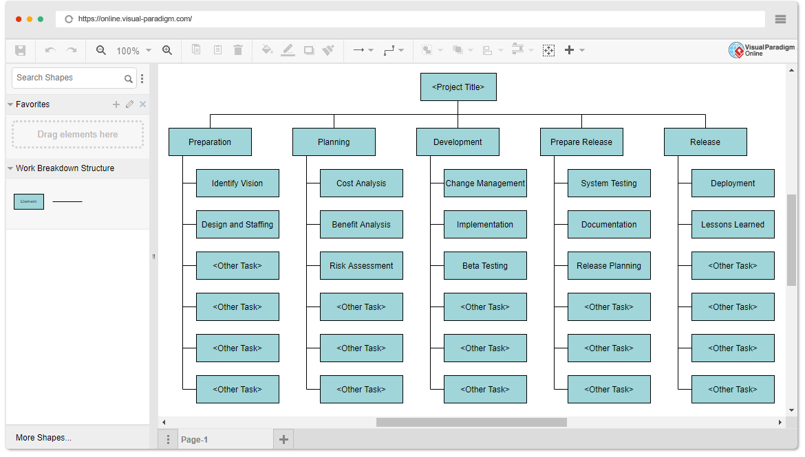Select the Lessons Learned task box

(x=733, y=225)
